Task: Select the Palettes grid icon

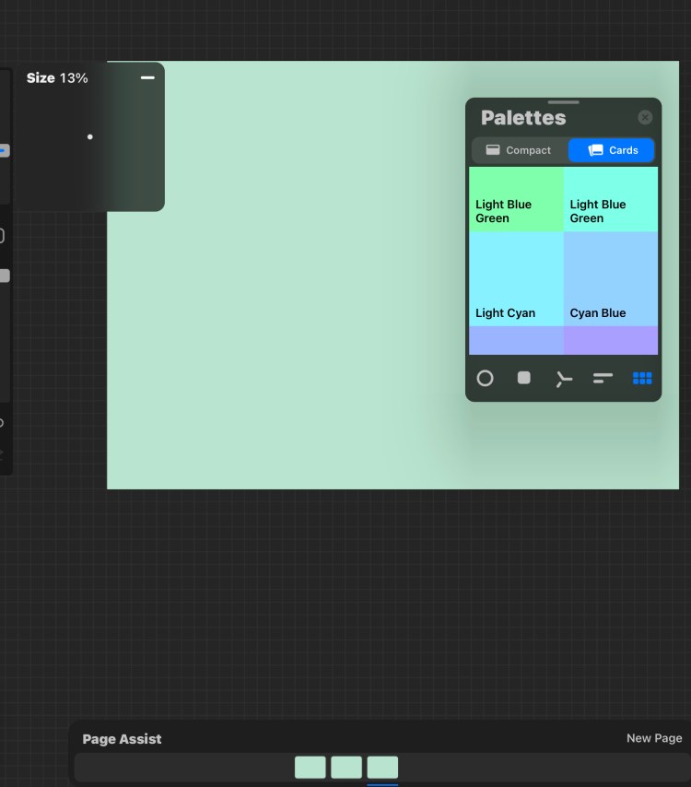Action: pos(642,378)
